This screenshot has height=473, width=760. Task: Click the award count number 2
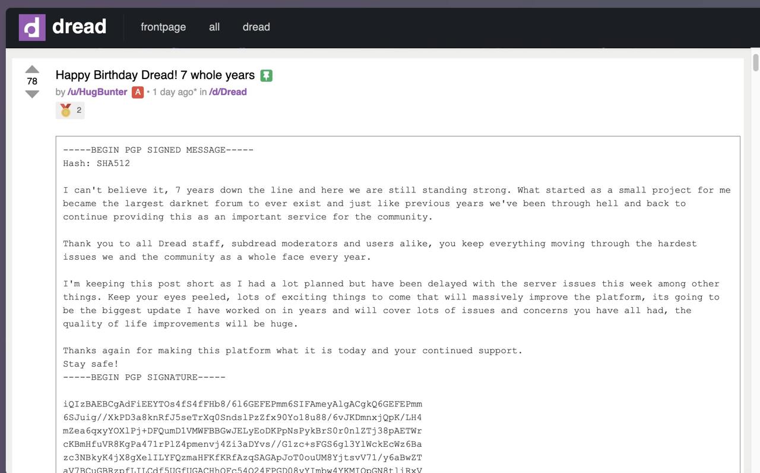coord(79,110)
